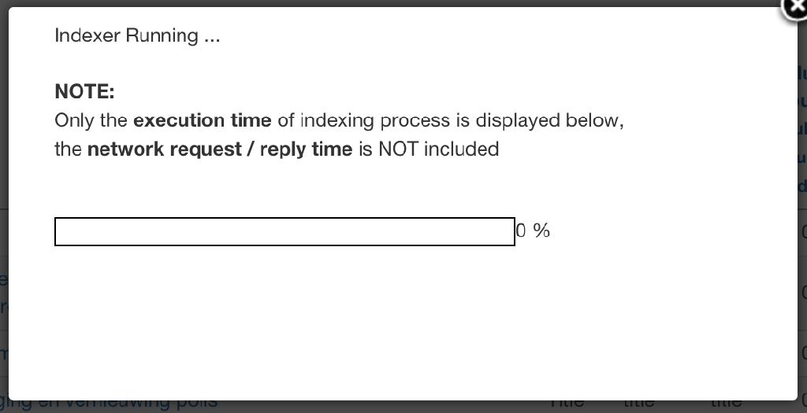Click the indexing process is displayed below sentence
This screenshot has height=413, width=807.
462,120
